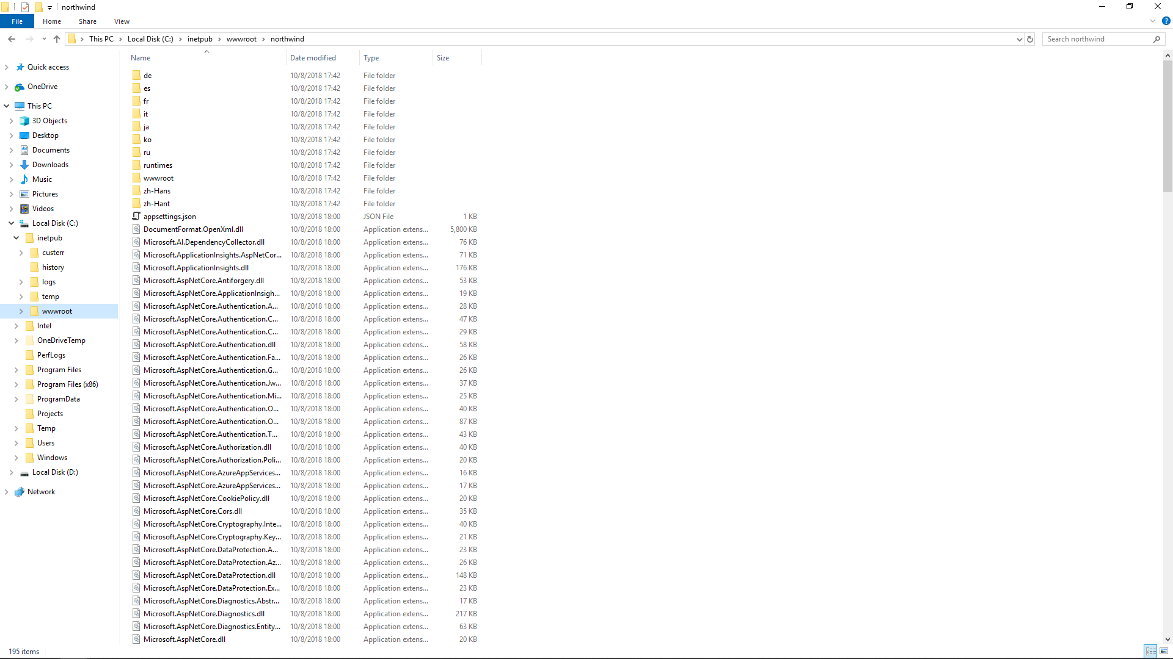Go up one folder level arrow
The height and width of the screenshot is (659, 1173).
click(x=57, y=39)
